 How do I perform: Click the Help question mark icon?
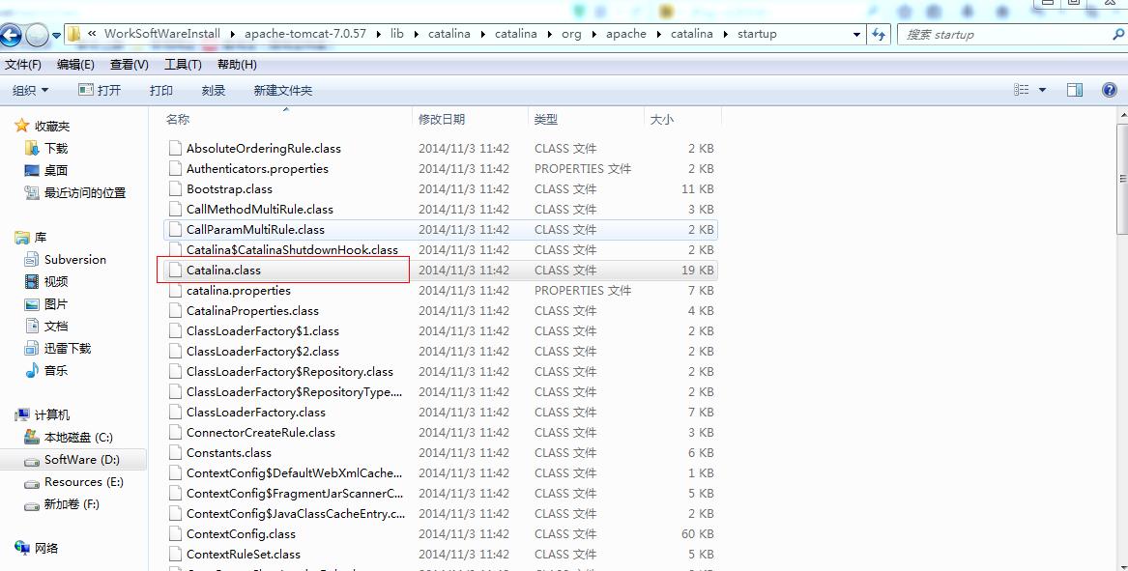[1110, 90]
